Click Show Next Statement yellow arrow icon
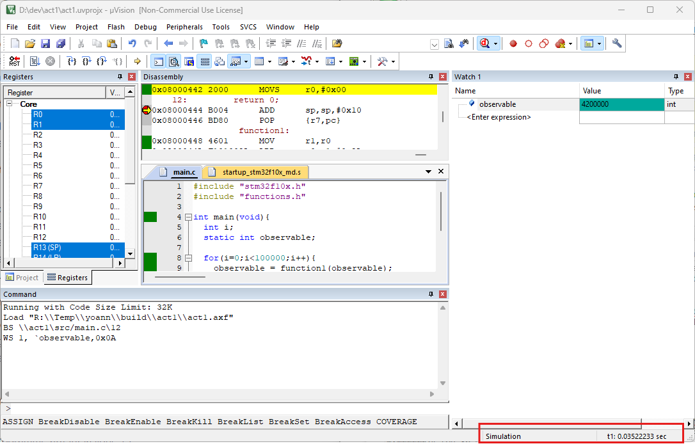The image size is (695, 444). point(137,61)
